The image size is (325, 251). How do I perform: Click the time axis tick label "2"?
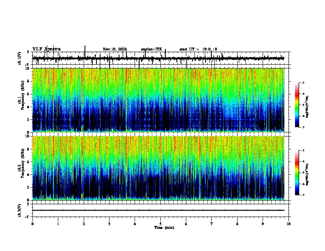pyautogui.click(x=84, y=224)
